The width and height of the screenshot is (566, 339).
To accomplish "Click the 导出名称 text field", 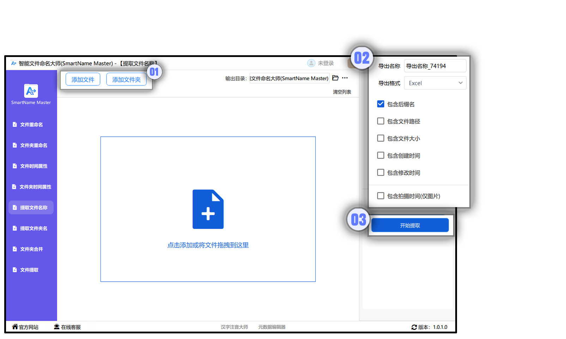I will coord(435,66).
